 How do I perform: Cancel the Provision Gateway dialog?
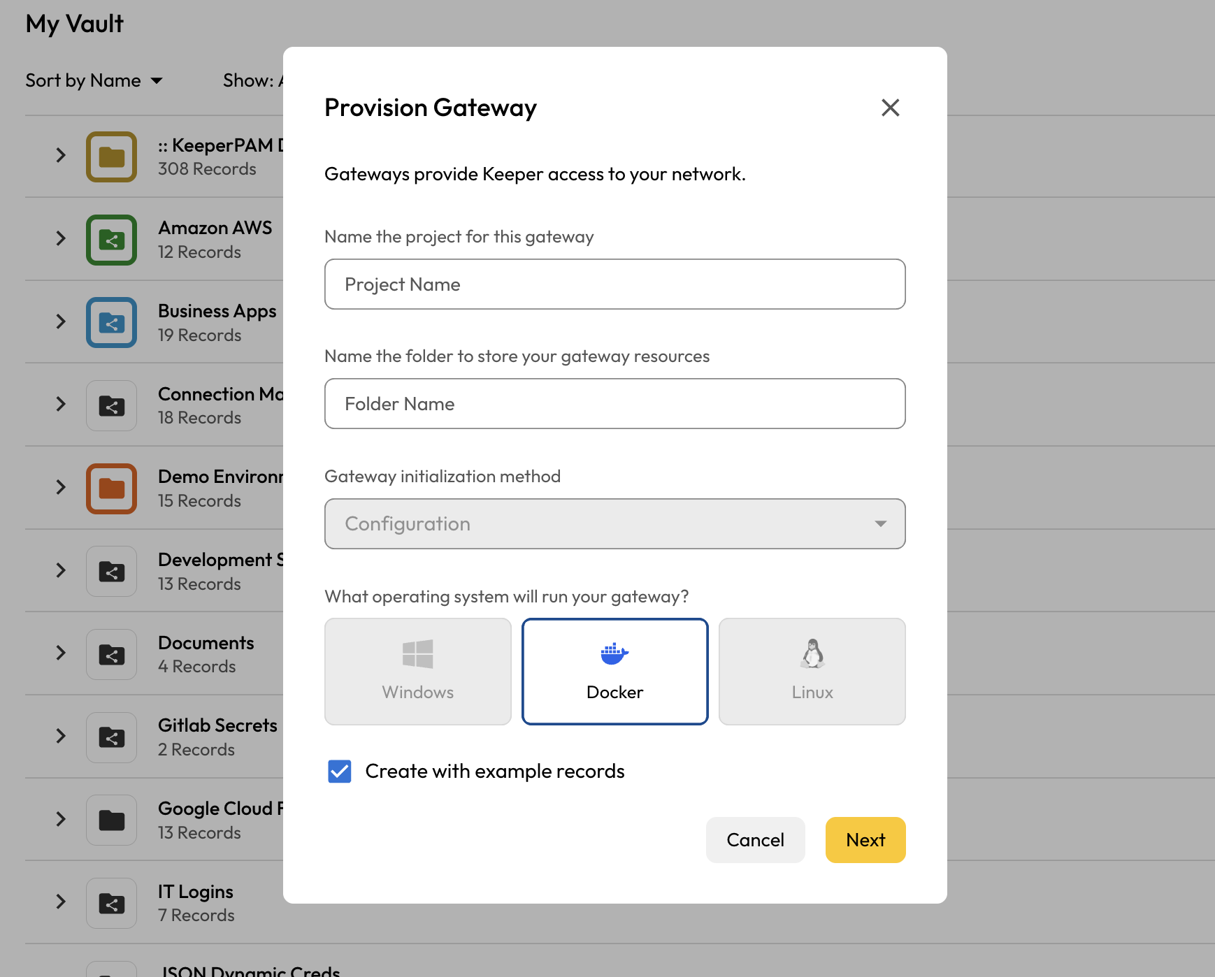755,840
